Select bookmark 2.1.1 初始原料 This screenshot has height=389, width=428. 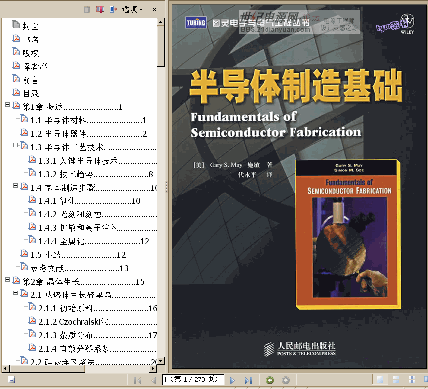98,308
